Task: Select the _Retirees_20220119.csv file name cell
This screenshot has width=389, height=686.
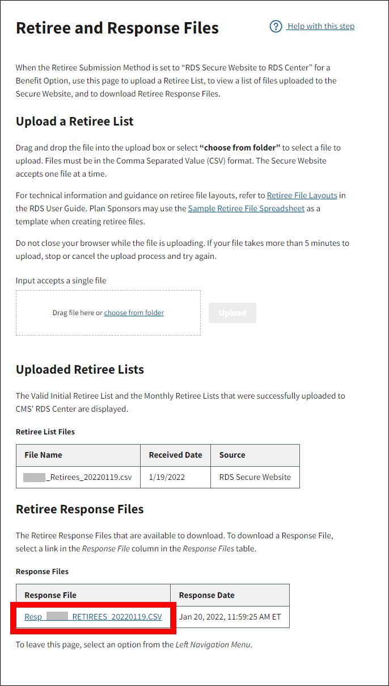Action: (x=78, y=477)
